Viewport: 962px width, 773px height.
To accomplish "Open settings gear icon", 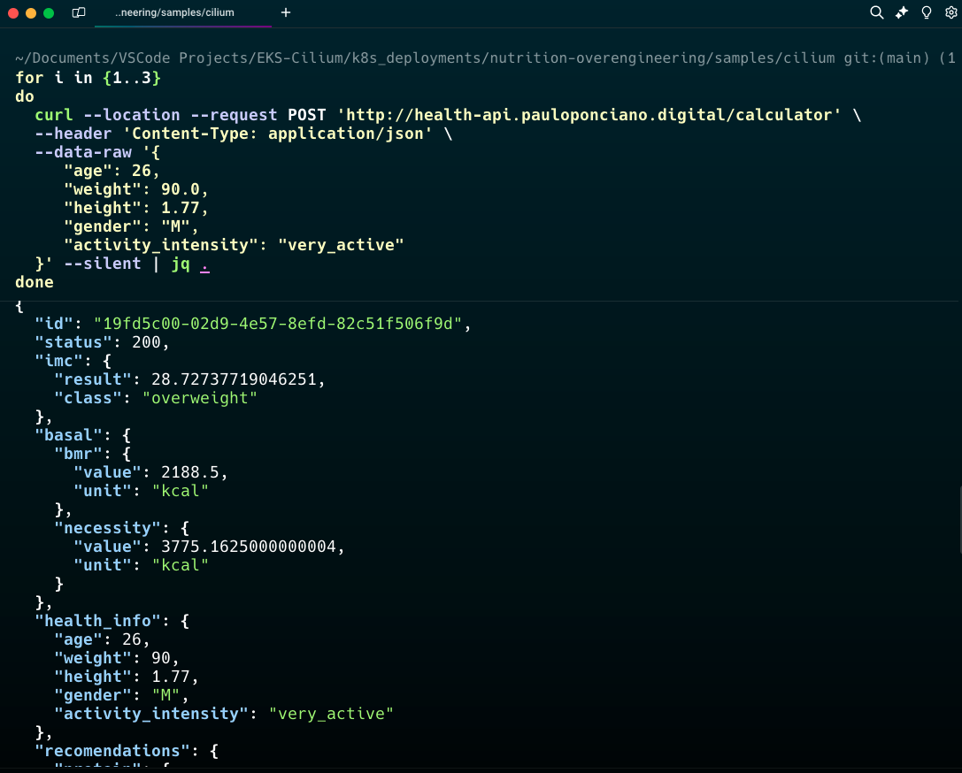I will click(951, 12).
